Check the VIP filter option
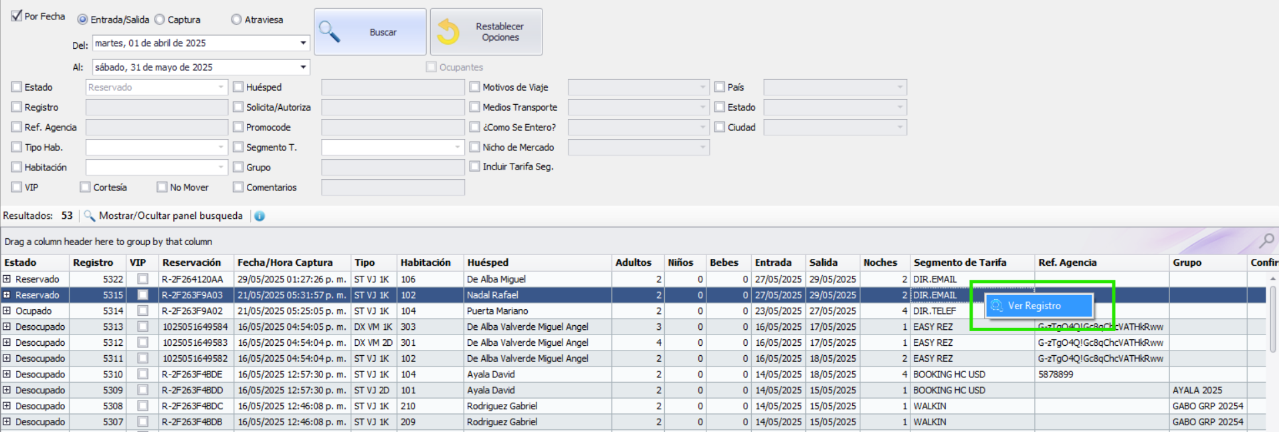This screenshot has width=1279, height=432. [17, 187]
